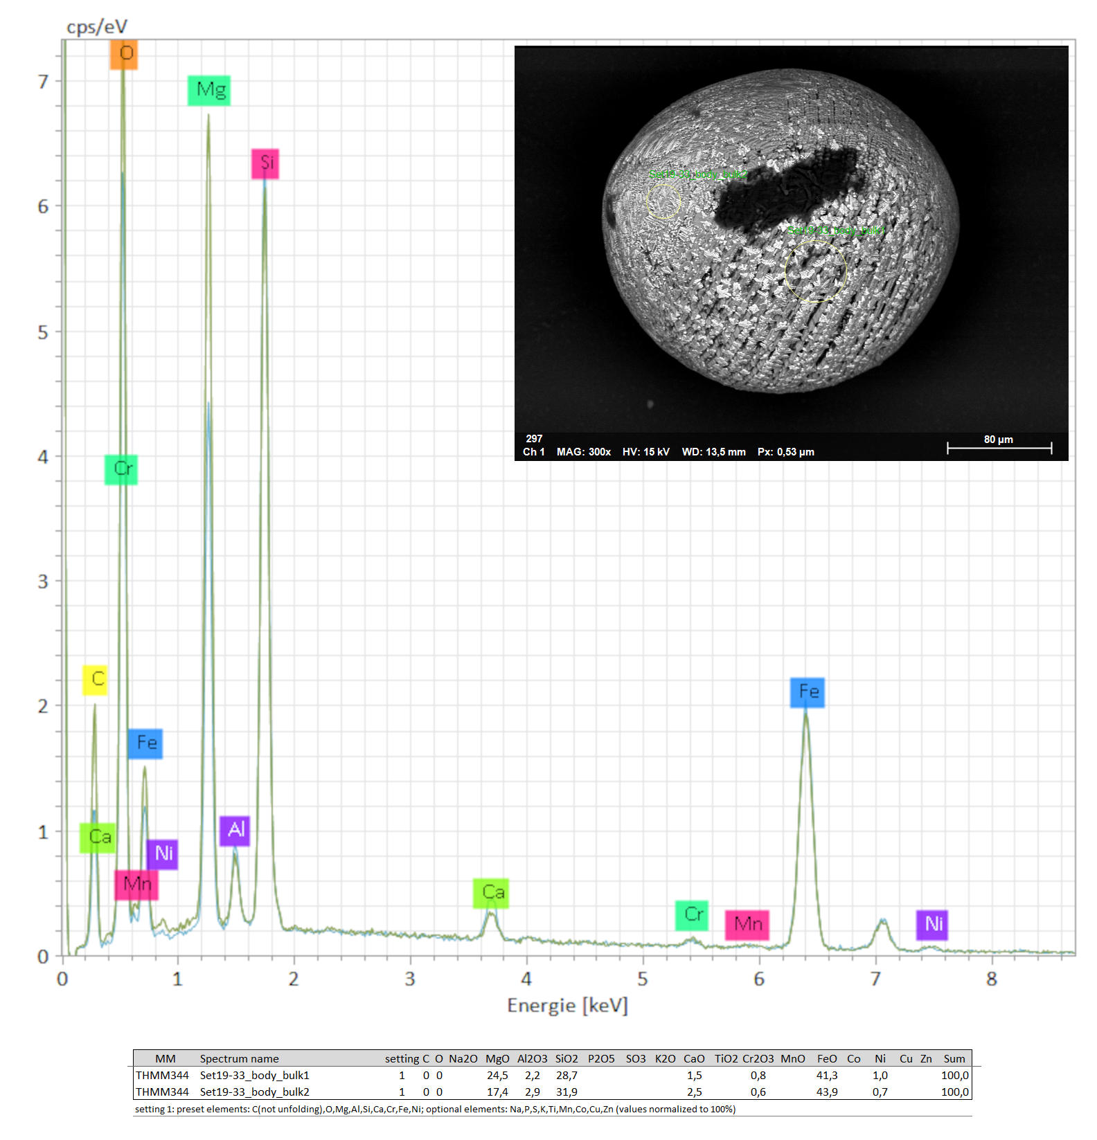Select the Mn label near 6 keV

[x=747, y=925]
